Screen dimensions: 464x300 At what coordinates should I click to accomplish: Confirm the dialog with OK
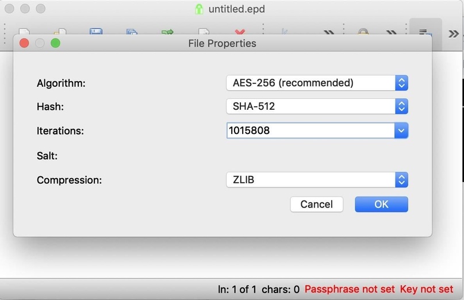tap(381, 204)
